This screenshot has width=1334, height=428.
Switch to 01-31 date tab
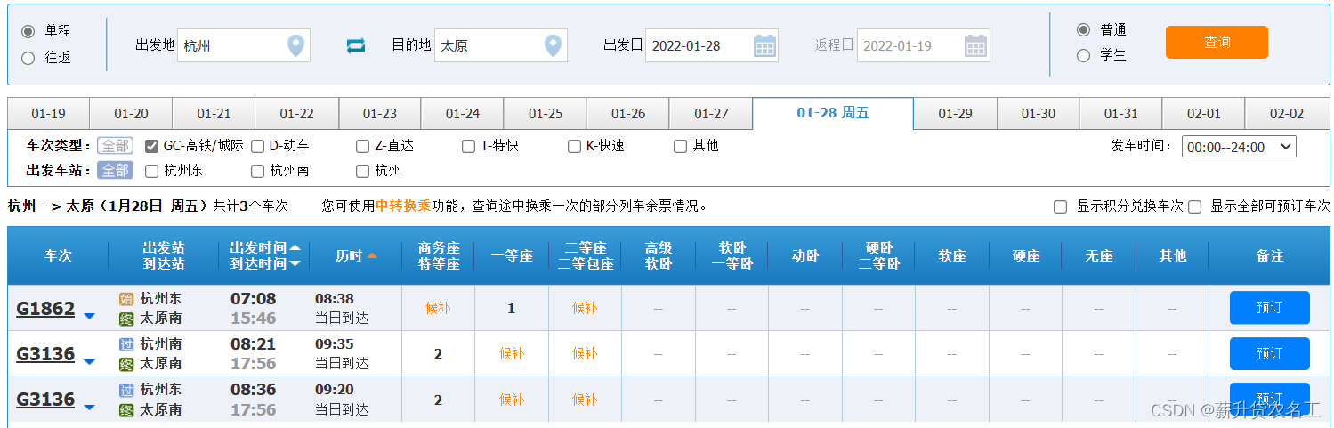[x=1120, y=114]
